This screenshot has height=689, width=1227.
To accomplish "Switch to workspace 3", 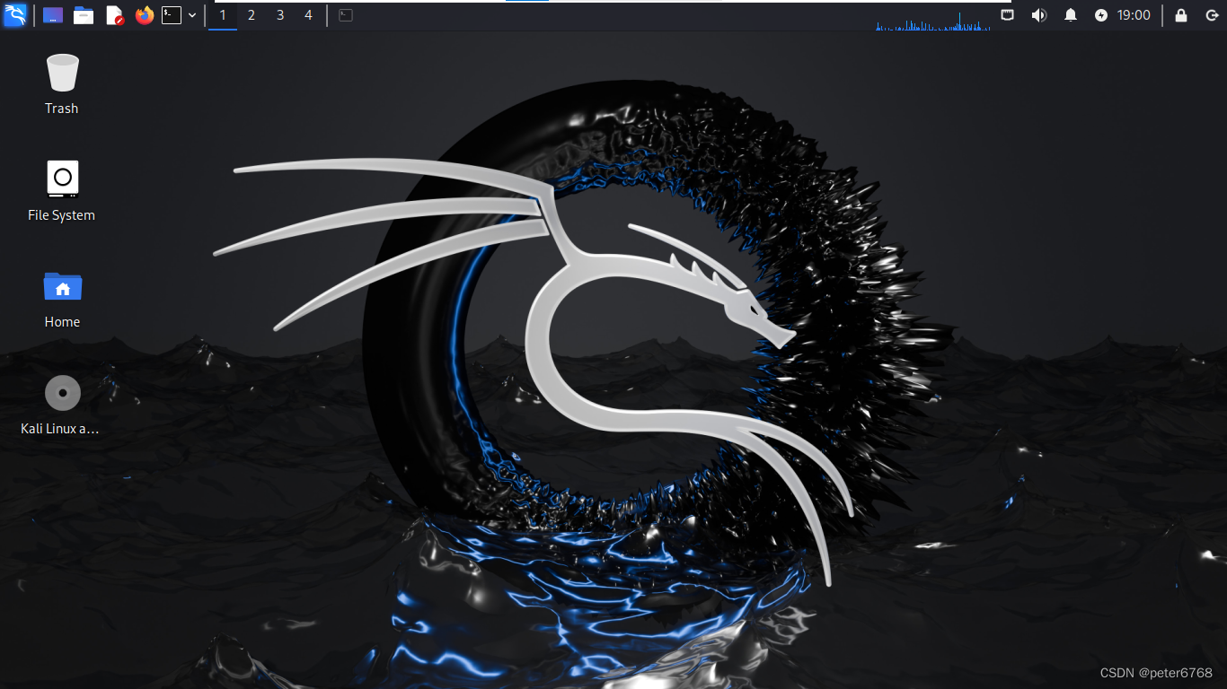I will pyautogui.click(x=280, y=15).
